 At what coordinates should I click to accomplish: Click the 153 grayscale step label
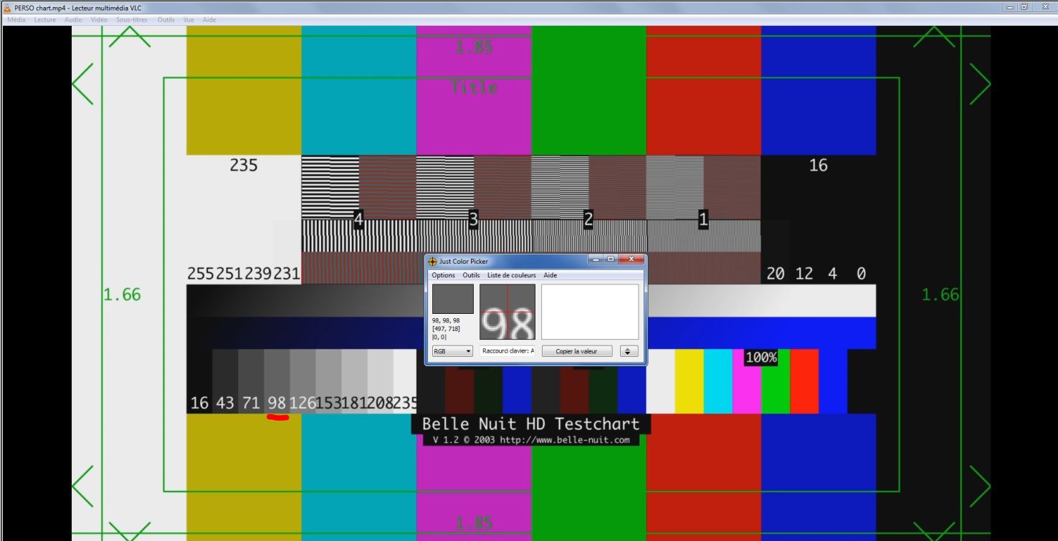328,403
